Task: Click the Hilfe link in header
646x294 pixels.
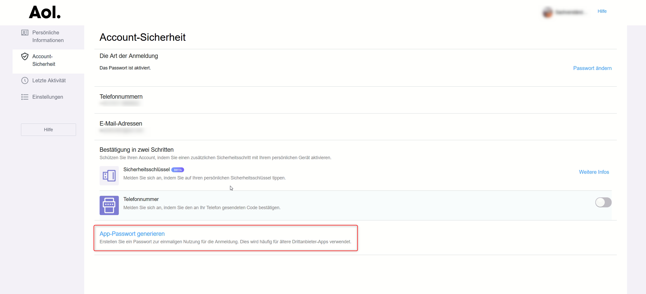Action: [602, 11]
